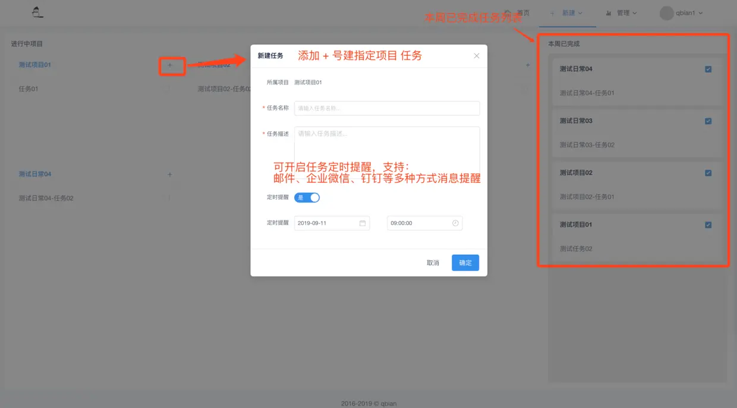Screen dimensions: 737x408
Task: Click the snowman logo in the header
Action: coord(37,12)
